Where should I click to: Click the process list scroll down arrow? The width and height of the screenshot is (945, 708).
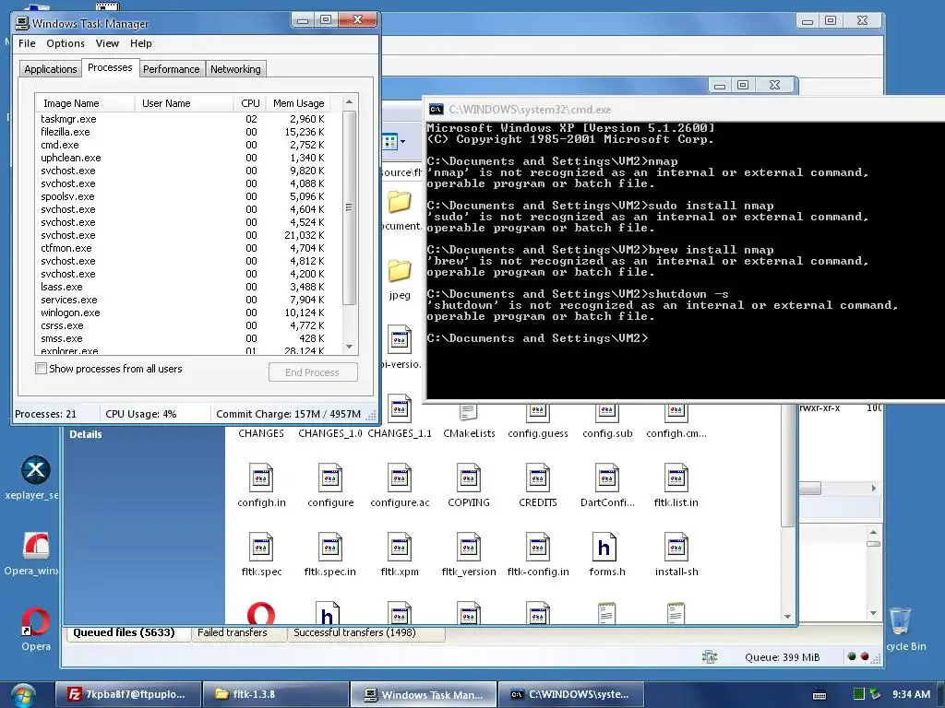[349, 347]
